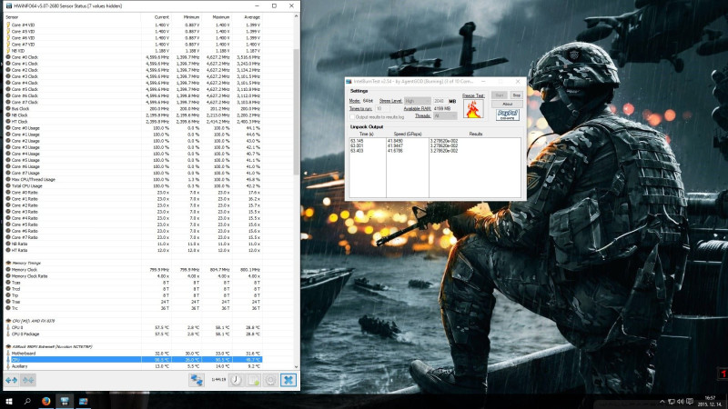
Task: Click IntelBurnTest title bar app icon
Action: 349,82
